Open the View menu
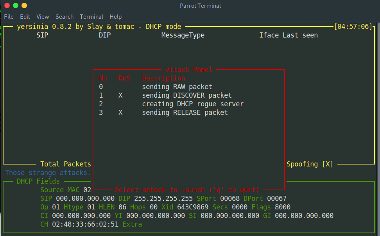This screenshot has width=380, height=236. (43, 17)
